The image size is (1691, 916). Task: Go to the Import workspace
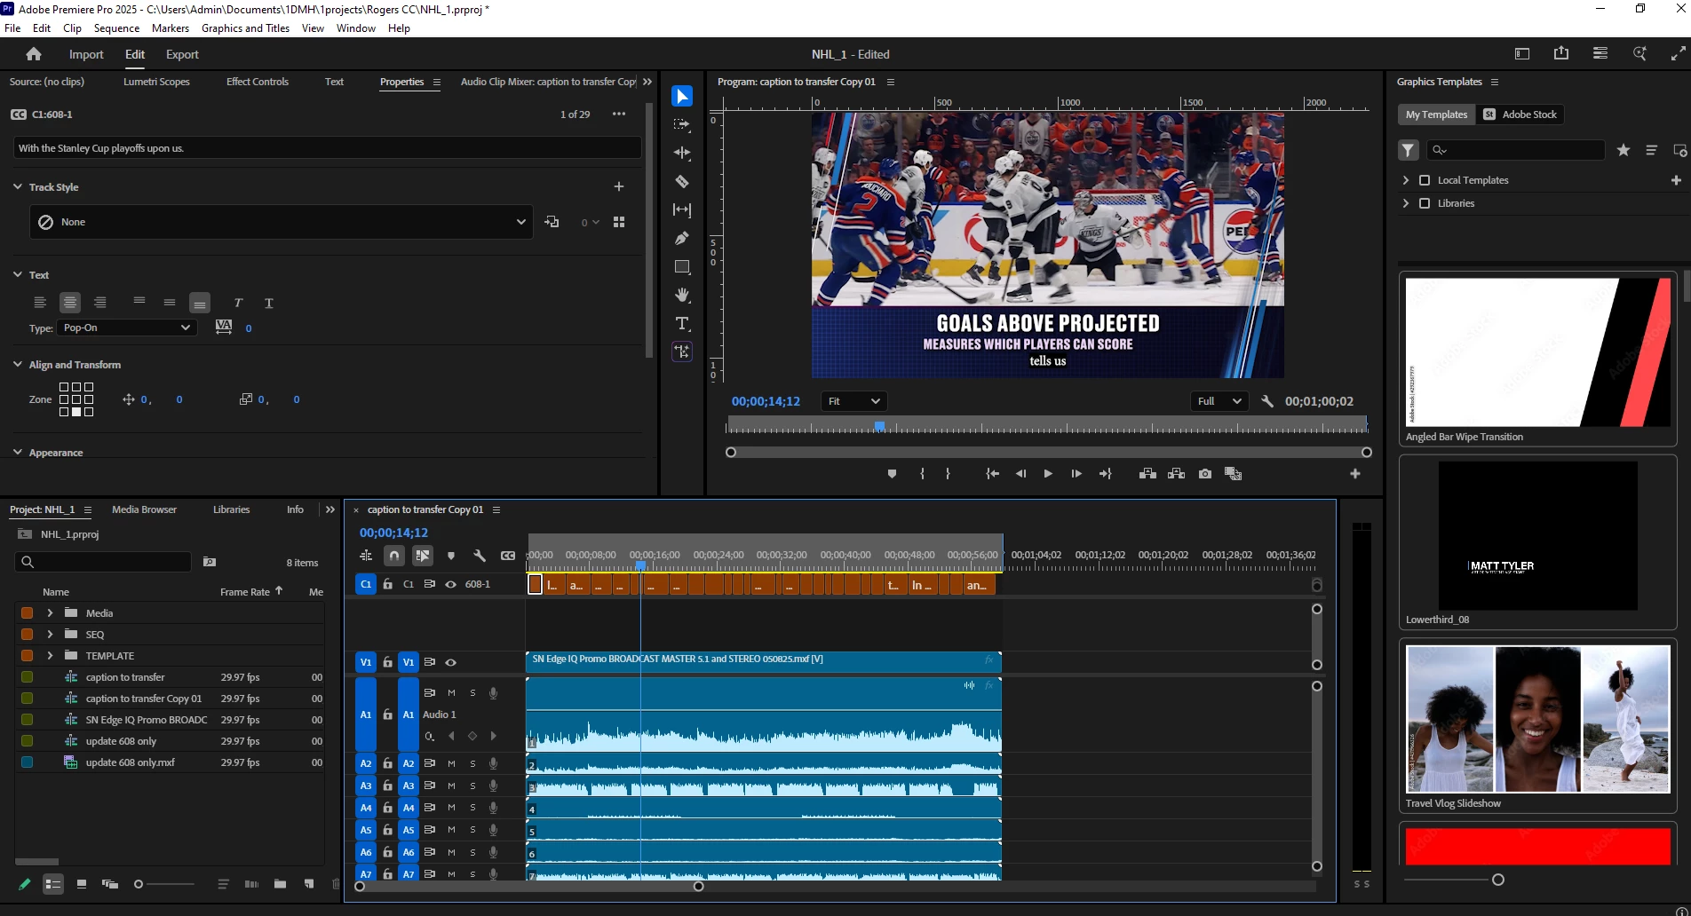click(x=86, y=54)
